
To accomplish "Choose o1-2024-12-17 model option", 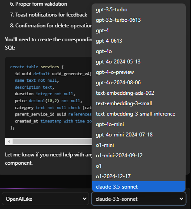I will (x=138, y=176).
